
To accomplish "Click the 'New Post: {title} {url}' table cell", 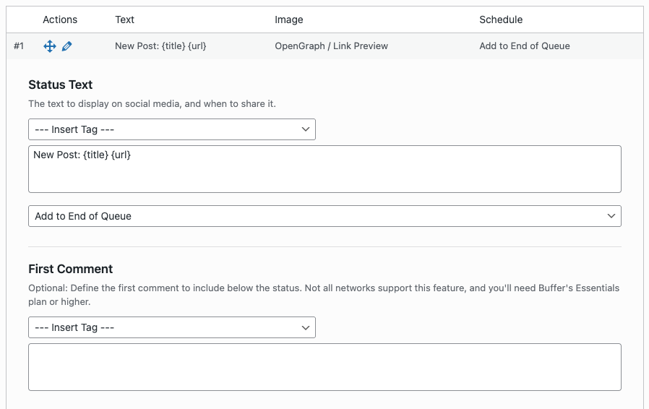I will click(160, 46).
